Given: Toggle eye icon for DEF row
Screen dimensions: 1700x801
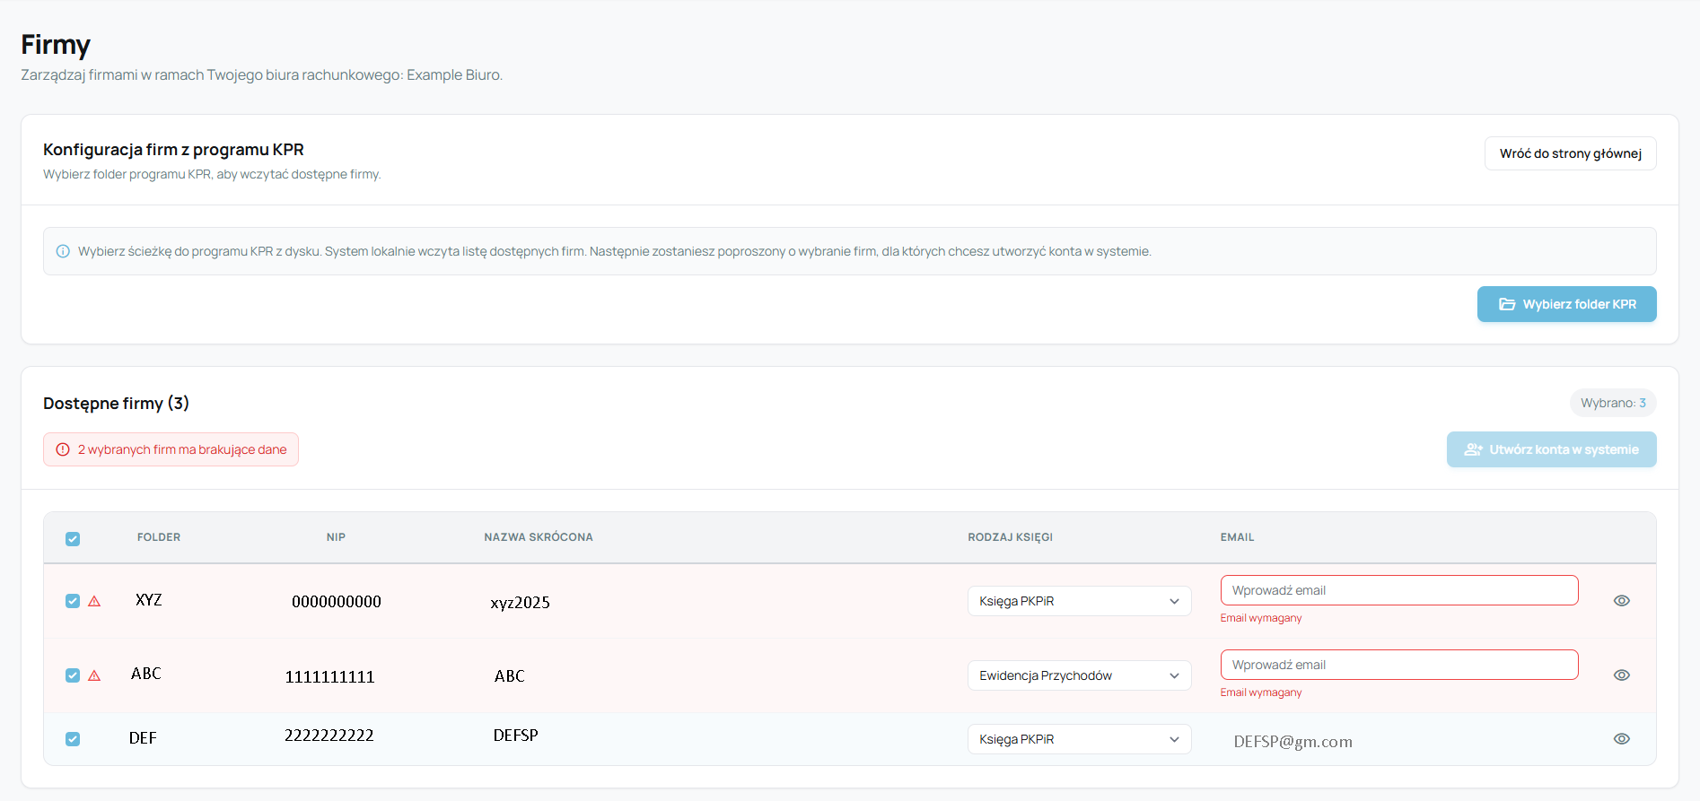Looking at the screenshot, I should pyautogui.click(x=1621, y=739).
